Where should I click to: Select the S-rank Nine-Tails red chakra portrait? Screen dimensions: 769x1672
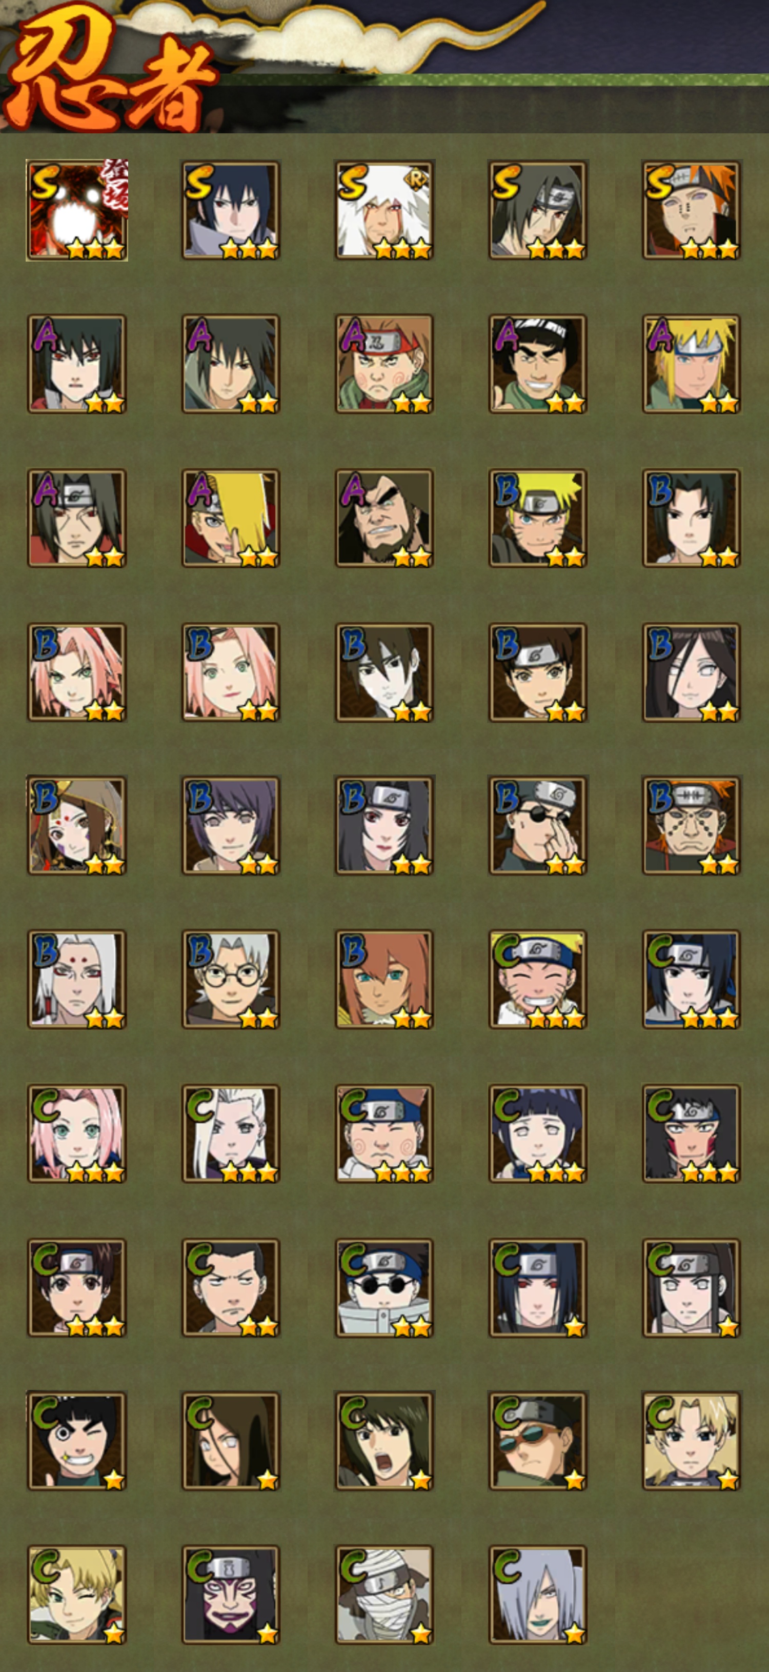76,210
